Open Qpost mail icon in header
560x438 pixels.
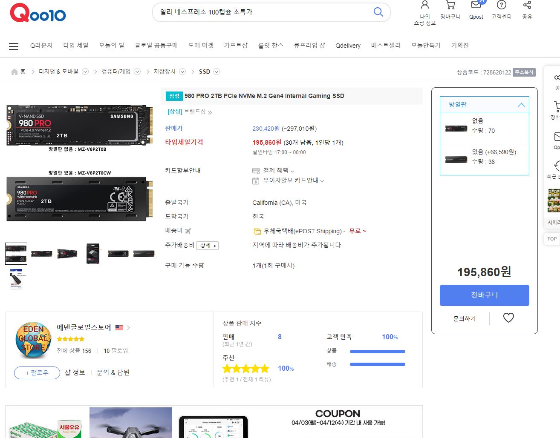pyautogui.click(x=476, y=5)
